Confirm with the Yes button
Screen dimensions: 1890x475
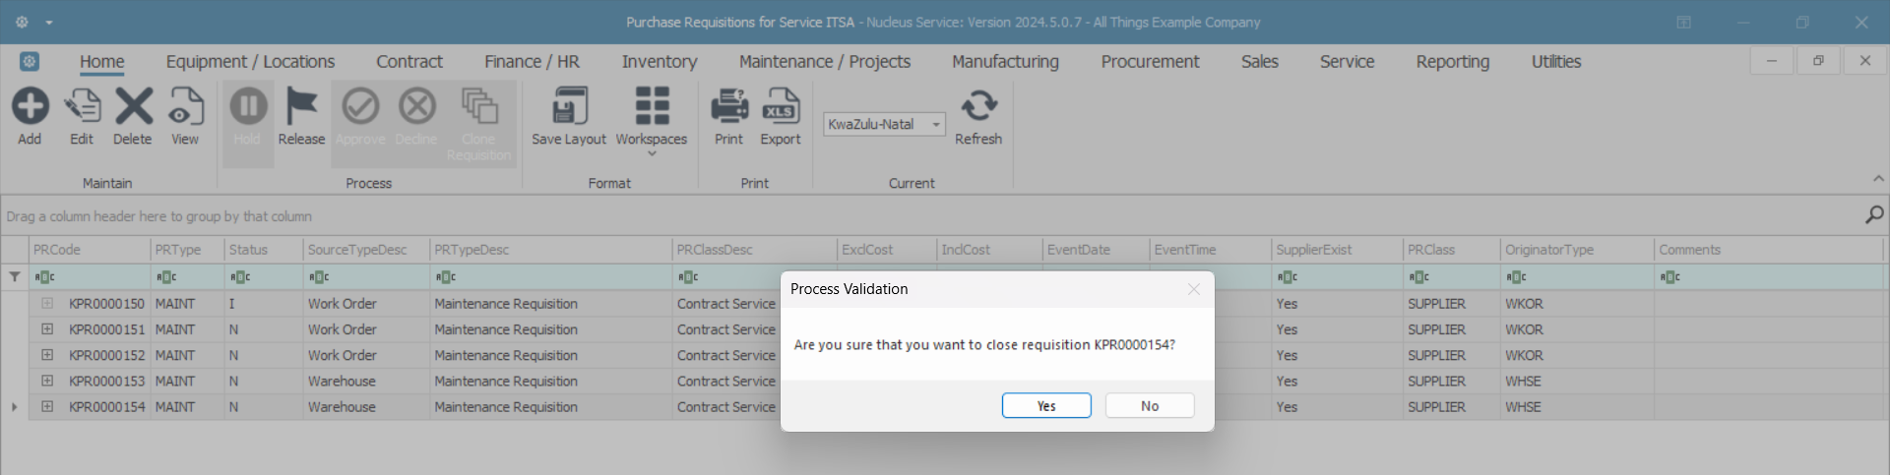click(x=1045, y=406)
